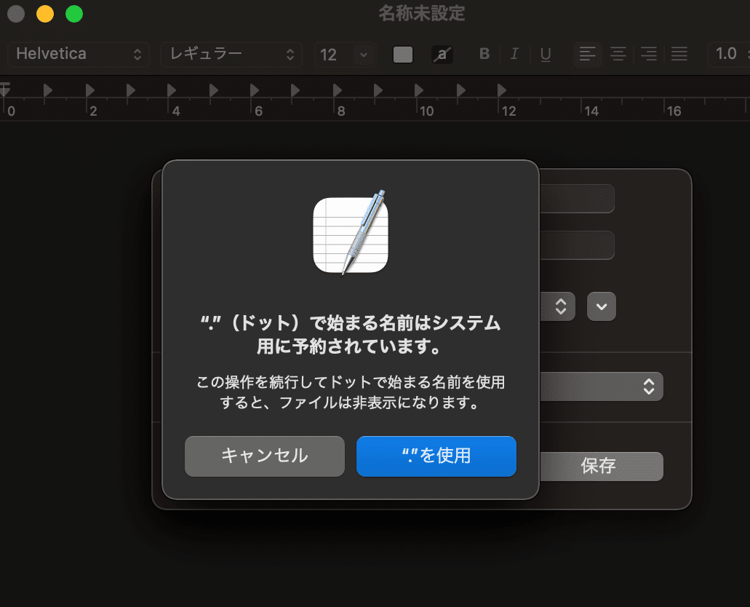Open the Helvetica font family dropdown
Screen dimensions: 750x607
point(79,54)
